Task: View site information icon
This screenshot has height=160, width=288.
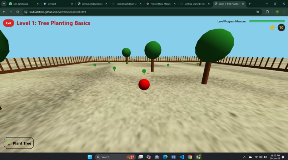Action: [x=25, y=12]
